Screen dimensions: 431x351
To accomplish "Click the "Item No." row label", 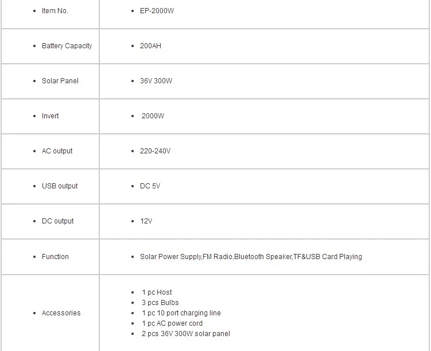I will 55,11.
